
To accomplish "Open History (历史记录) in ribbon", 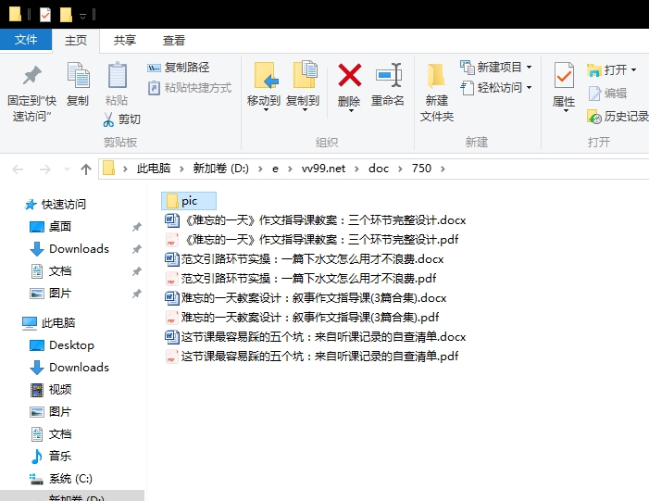I will pos(618,117).
